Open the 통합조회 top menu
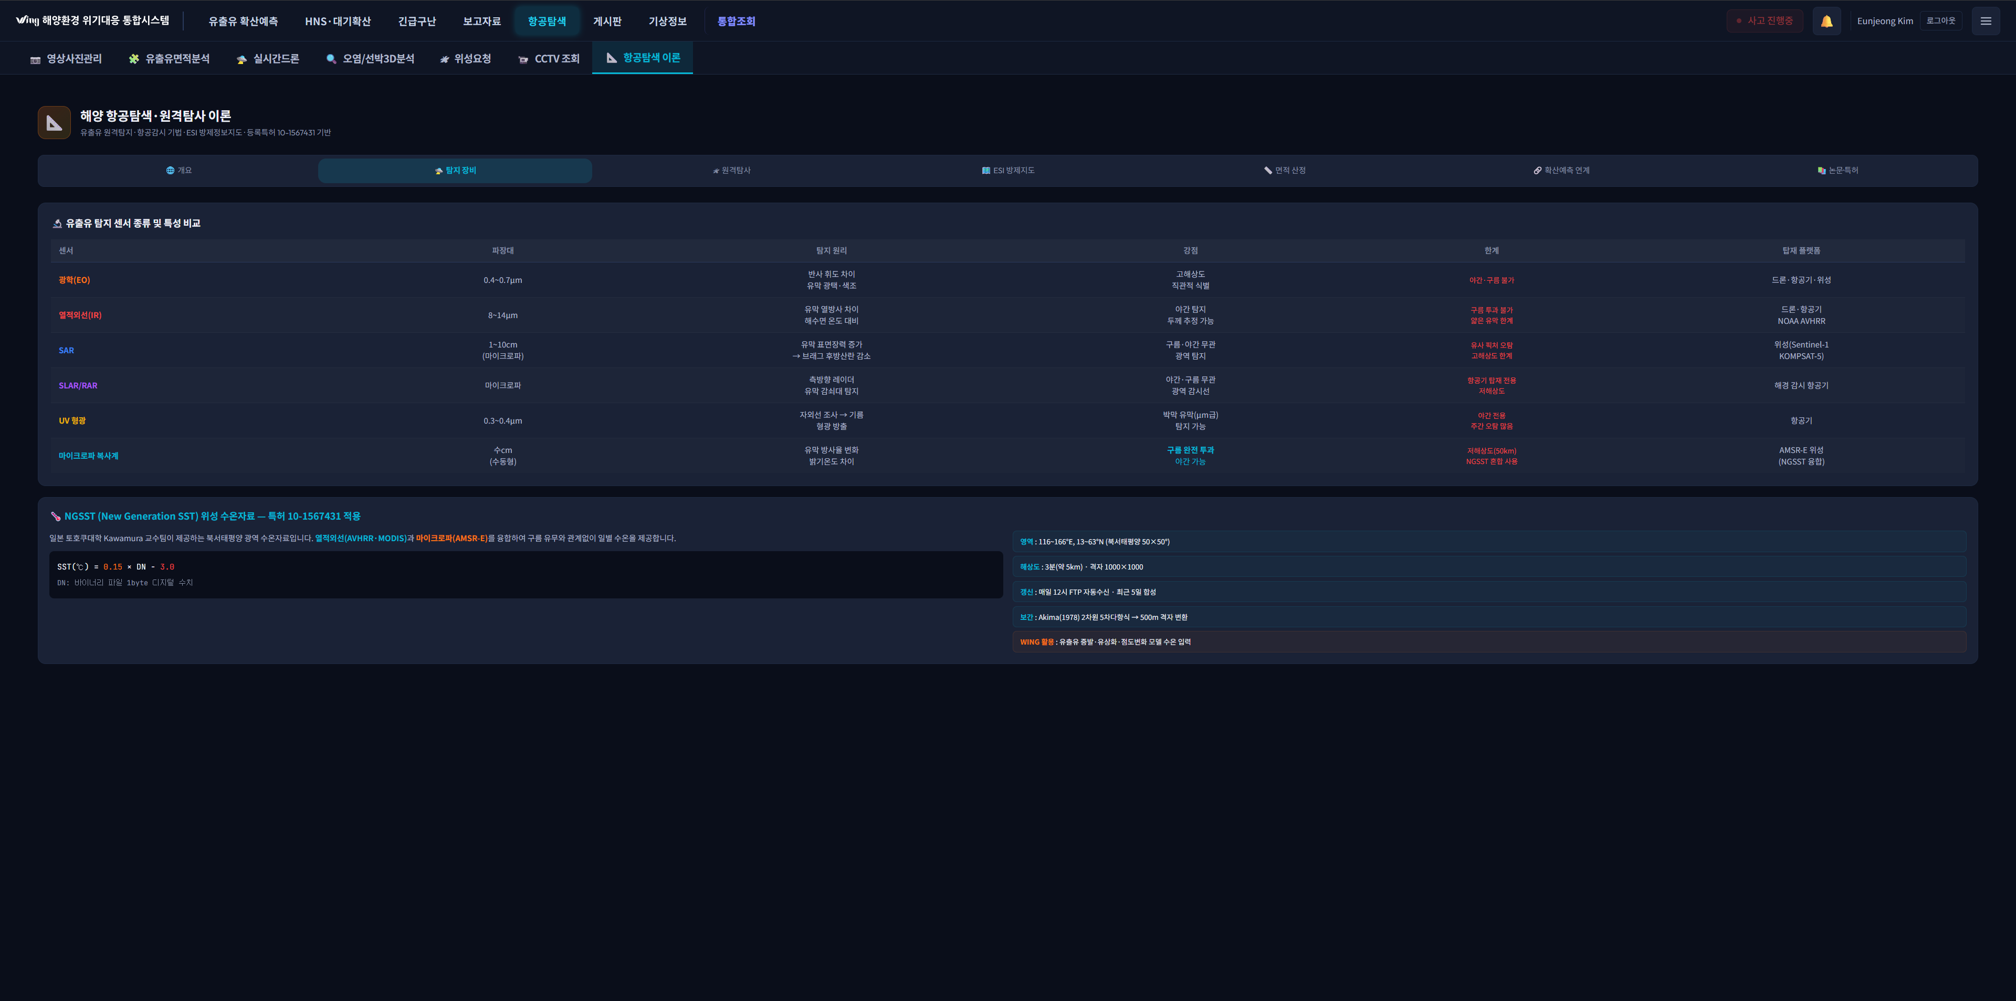2016x1001 pixels. coord(736,21)
